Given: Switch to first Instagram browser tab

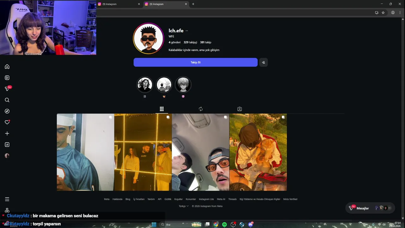Looking at the screenshot, I should 119,4.
